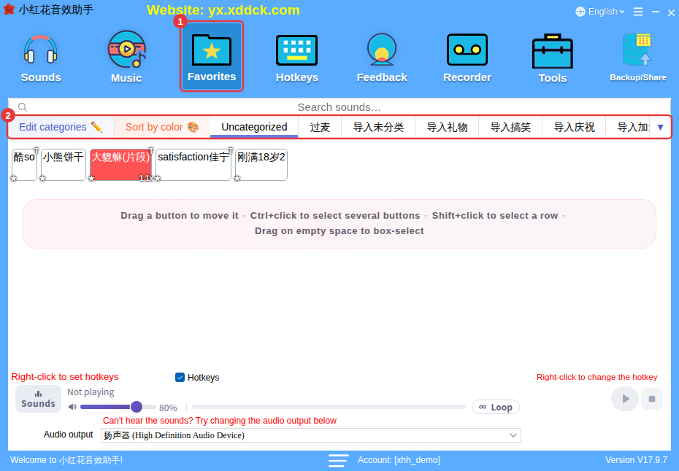The width and height of the screenshot is (679, 471).
Task: Play the 酷so sound button
Action: point(24,165)
